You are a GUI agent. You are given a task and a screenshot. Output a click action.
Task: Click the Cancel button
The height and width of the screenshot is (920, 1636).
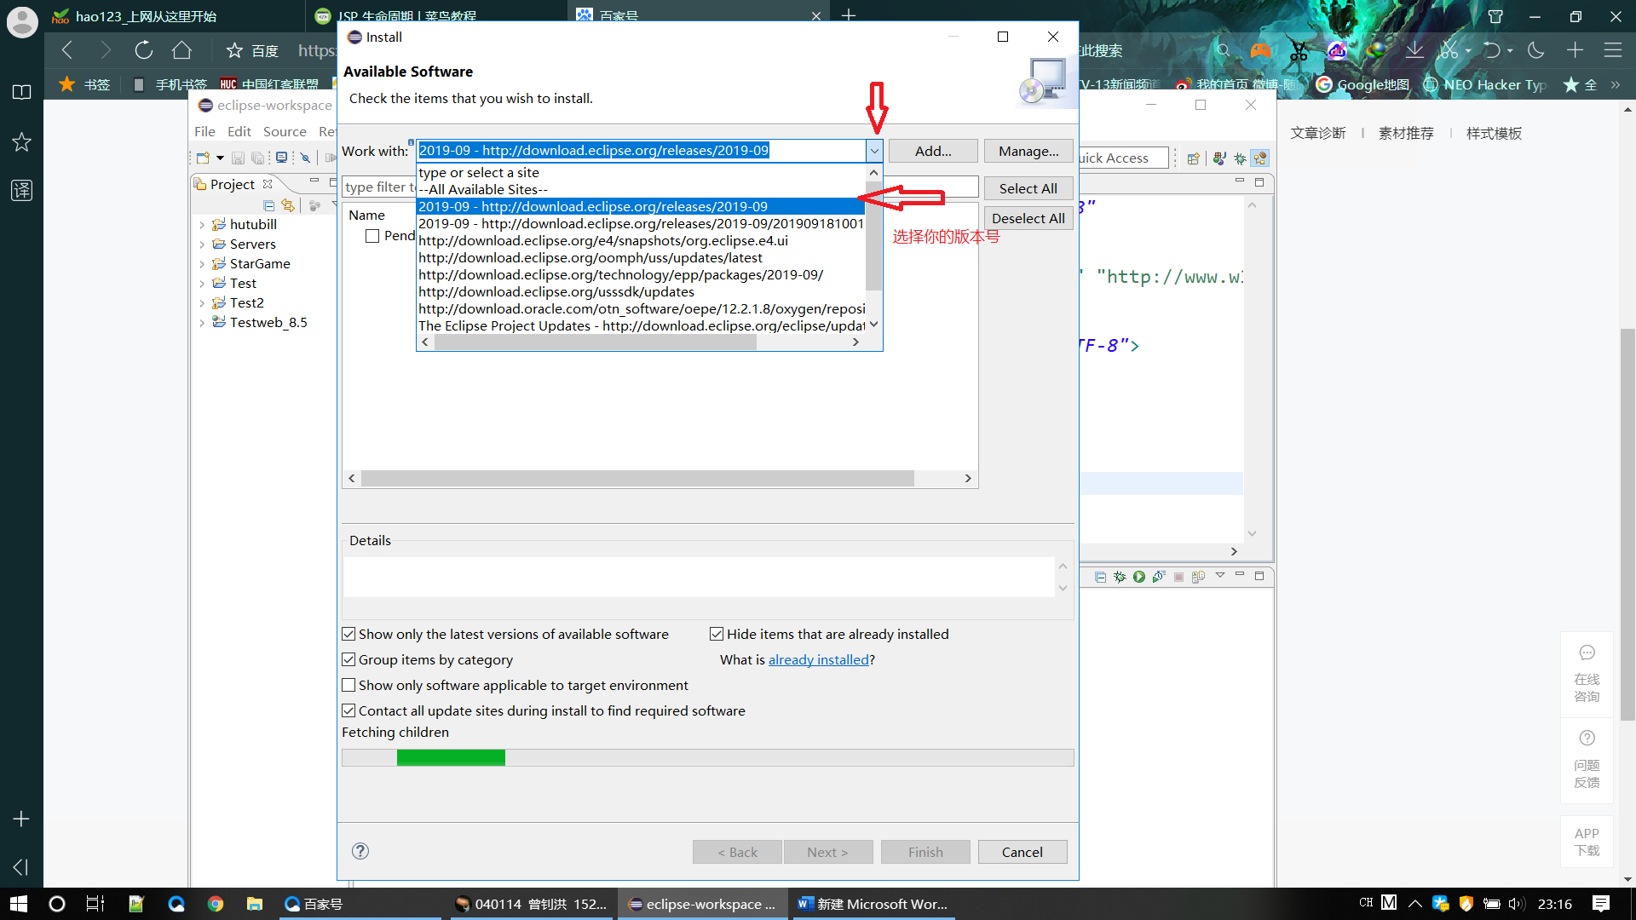pos(1022,852)
